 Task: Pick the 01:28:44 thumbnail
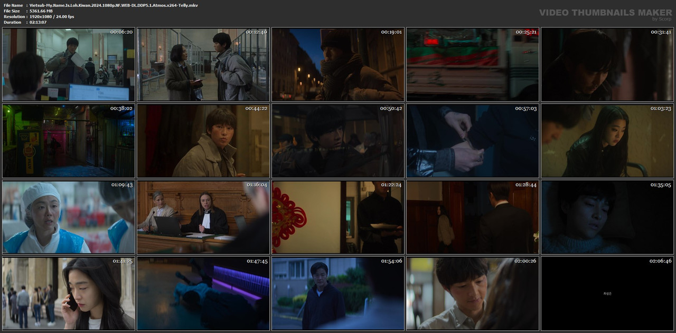pyautogui.click(x=473, y=217)
